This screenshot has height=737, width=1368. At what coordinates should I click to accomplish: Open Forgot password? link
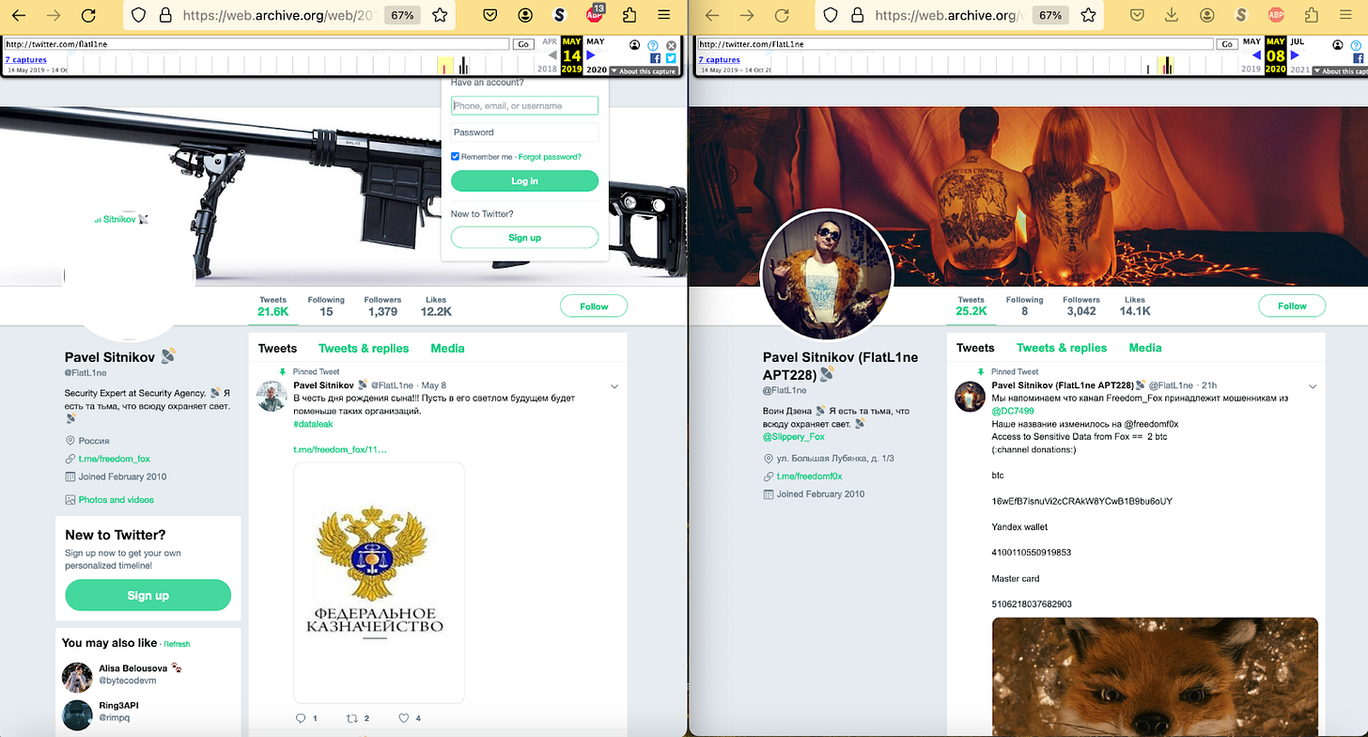550,157
